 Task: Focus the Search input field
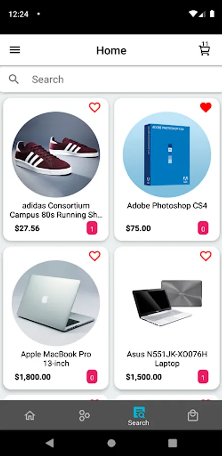111,79
